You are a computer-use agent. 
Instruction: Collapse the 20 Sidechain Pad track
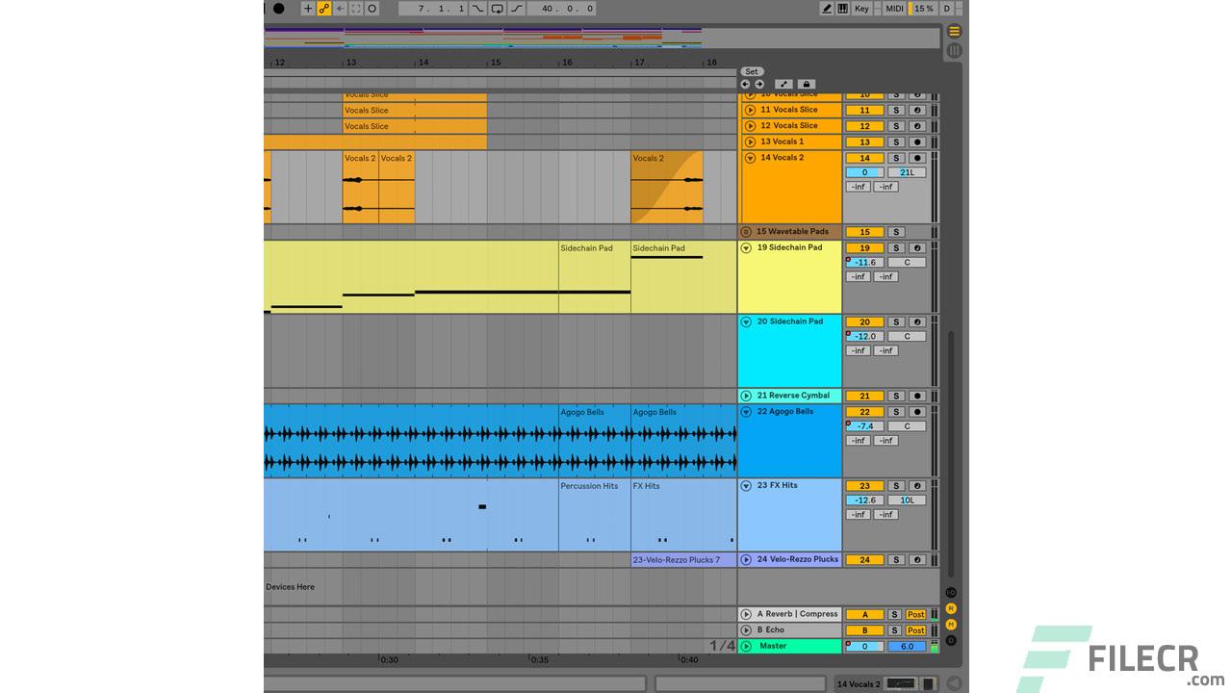pyautogui.click(x=746, y=322)
